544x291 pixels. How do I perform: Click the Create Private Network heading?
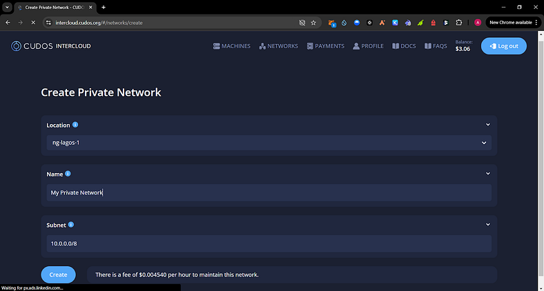101,92
